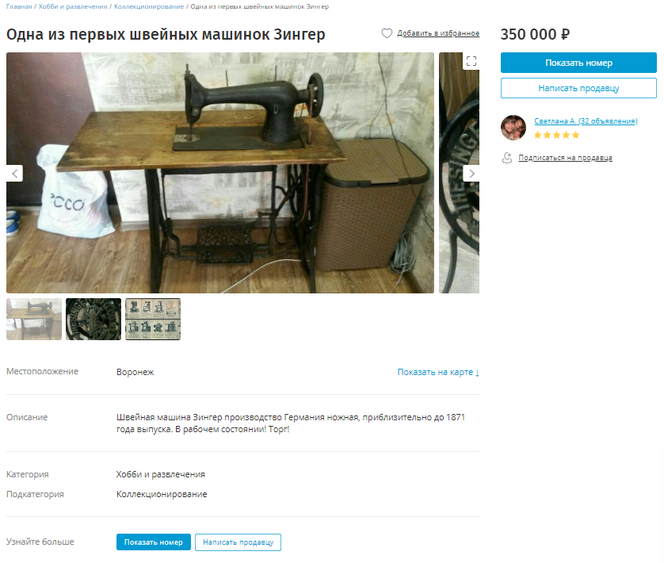This screenshot has height=563, width=664.
Task: Open fullscreen photo view icon
Action: click(471, 61)
